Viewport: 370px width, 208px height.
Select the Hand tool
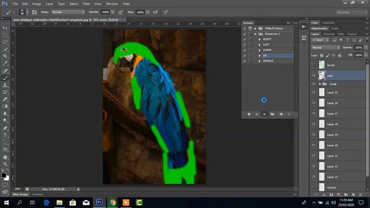coord(5,157)
